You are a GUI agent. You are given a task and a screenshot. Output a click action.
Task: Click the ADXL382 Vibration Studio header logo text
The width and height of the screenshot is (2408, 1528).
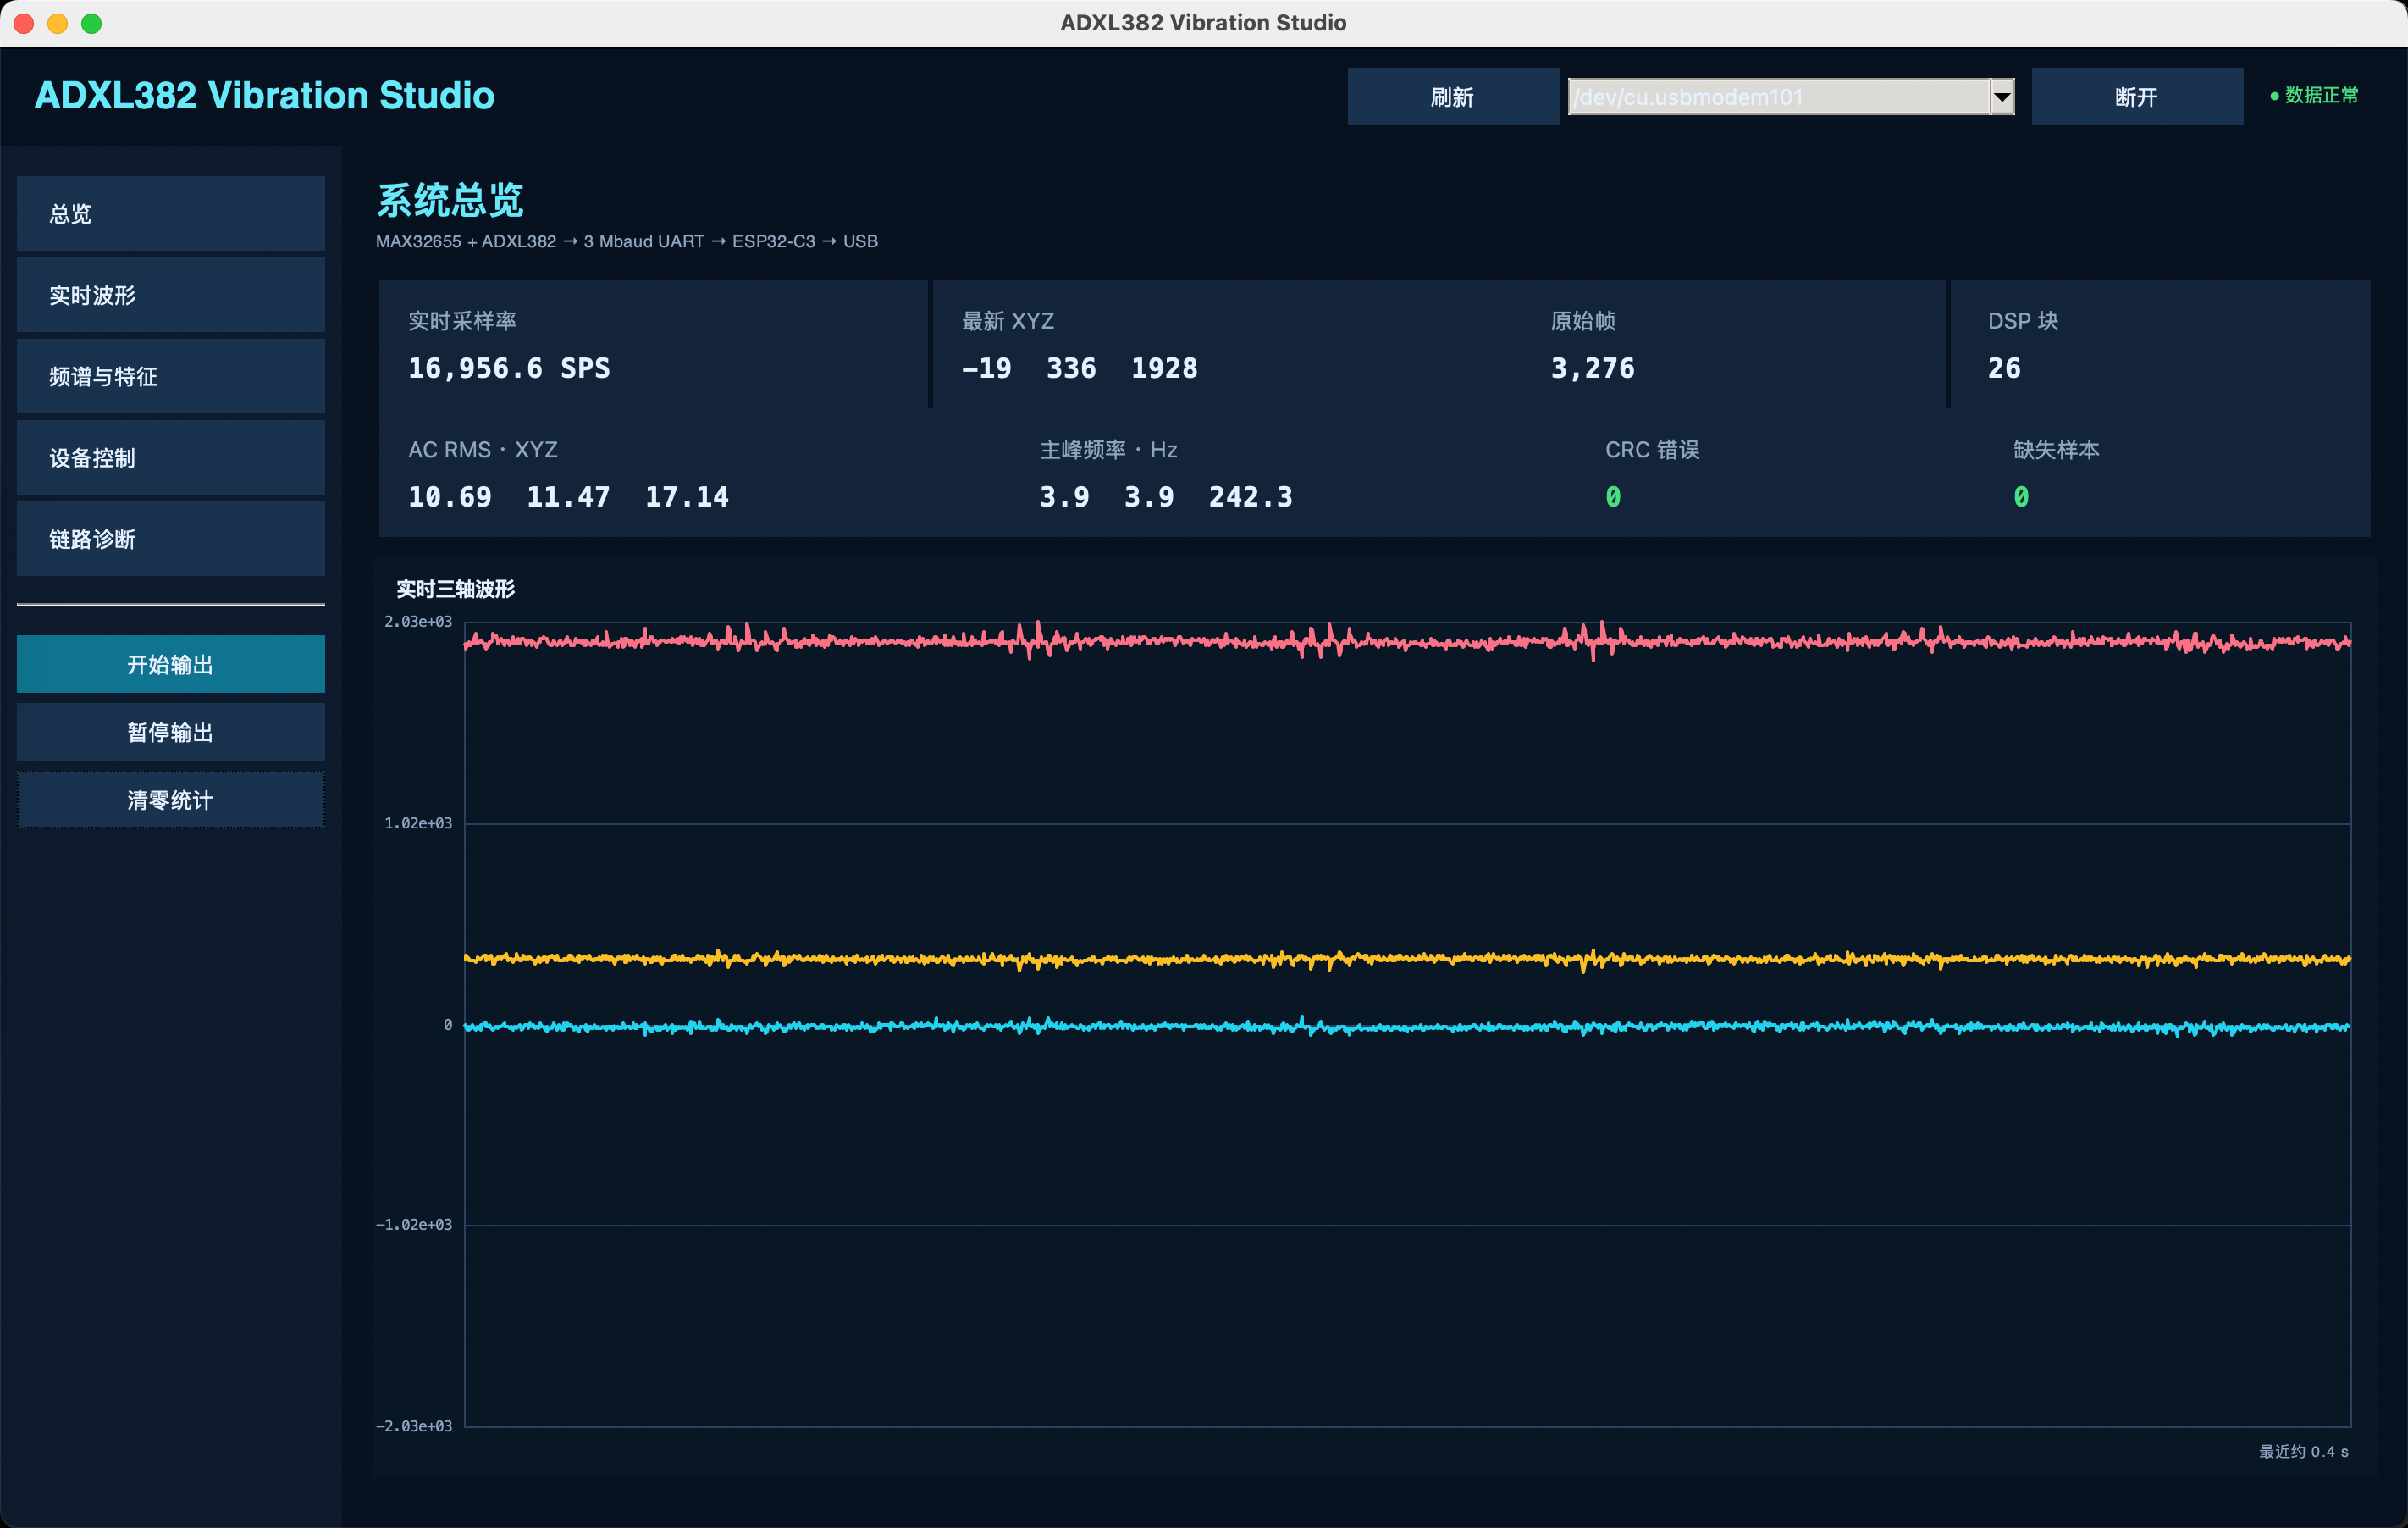tap(265, 95)
